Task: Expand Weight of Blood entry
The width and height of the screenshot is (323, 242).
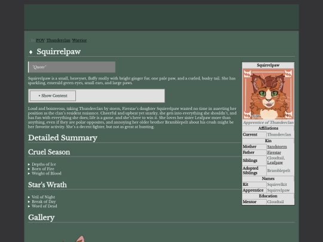Action: 45,173
